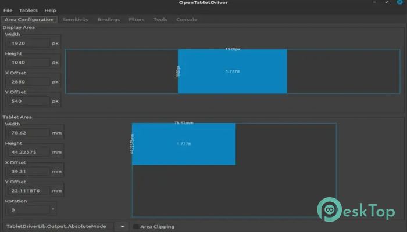Open the File menu
407x232 pixels.
coord(8,10)
